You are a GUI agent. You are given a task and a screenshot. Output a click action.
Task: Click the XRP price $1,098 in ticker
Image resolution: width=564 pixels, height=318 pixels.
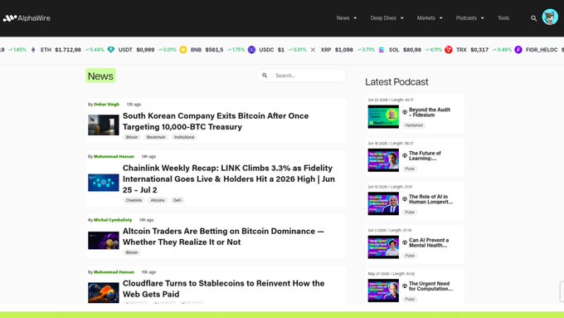point(344,50)
